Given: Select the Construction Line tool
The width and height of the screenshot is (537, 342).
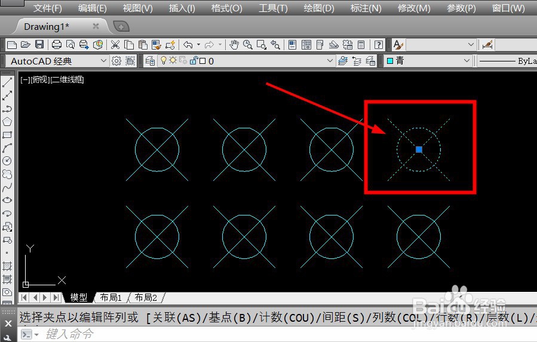Looking at the screenshot, I should tap(7, 95).
